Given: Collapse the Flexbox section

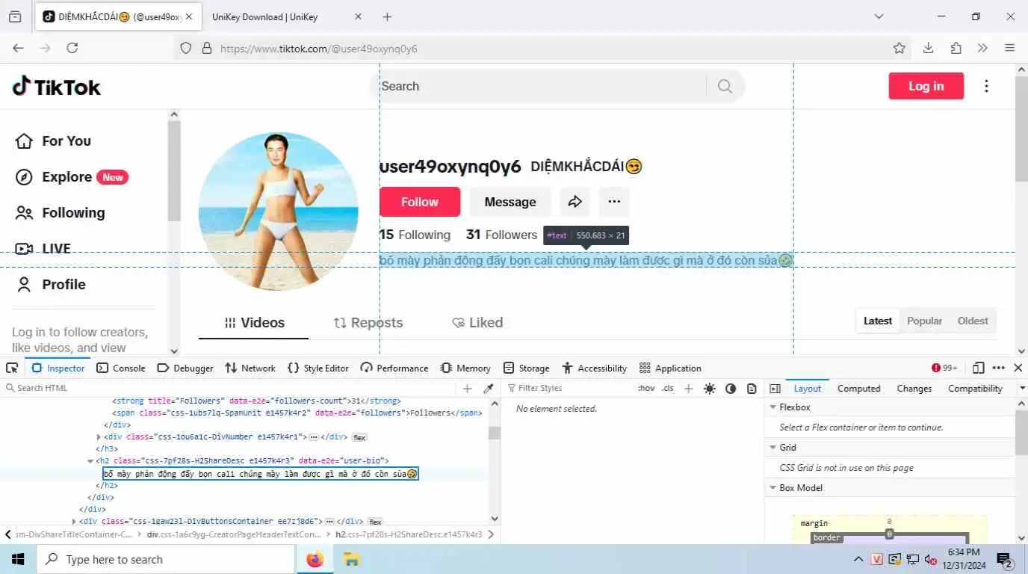Looking at the screenshot, I should (x=772, y=407).
